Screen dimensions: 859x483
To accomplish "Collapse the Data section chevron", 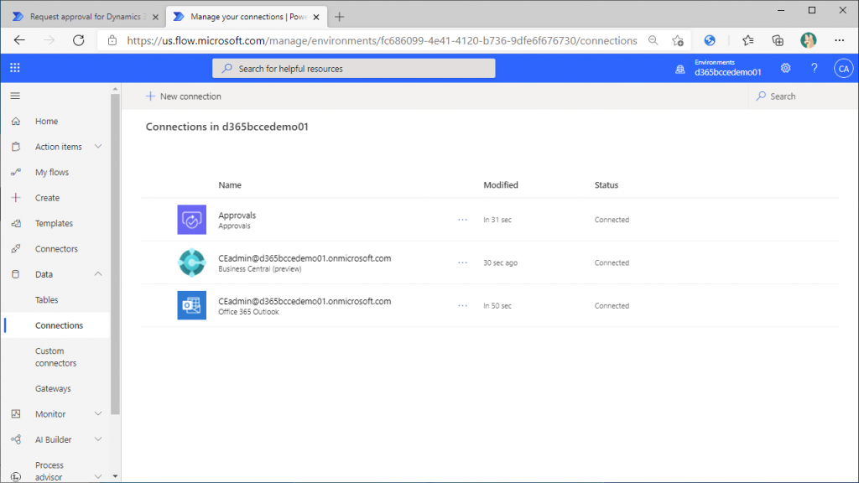I will click(x=98, y=274).
